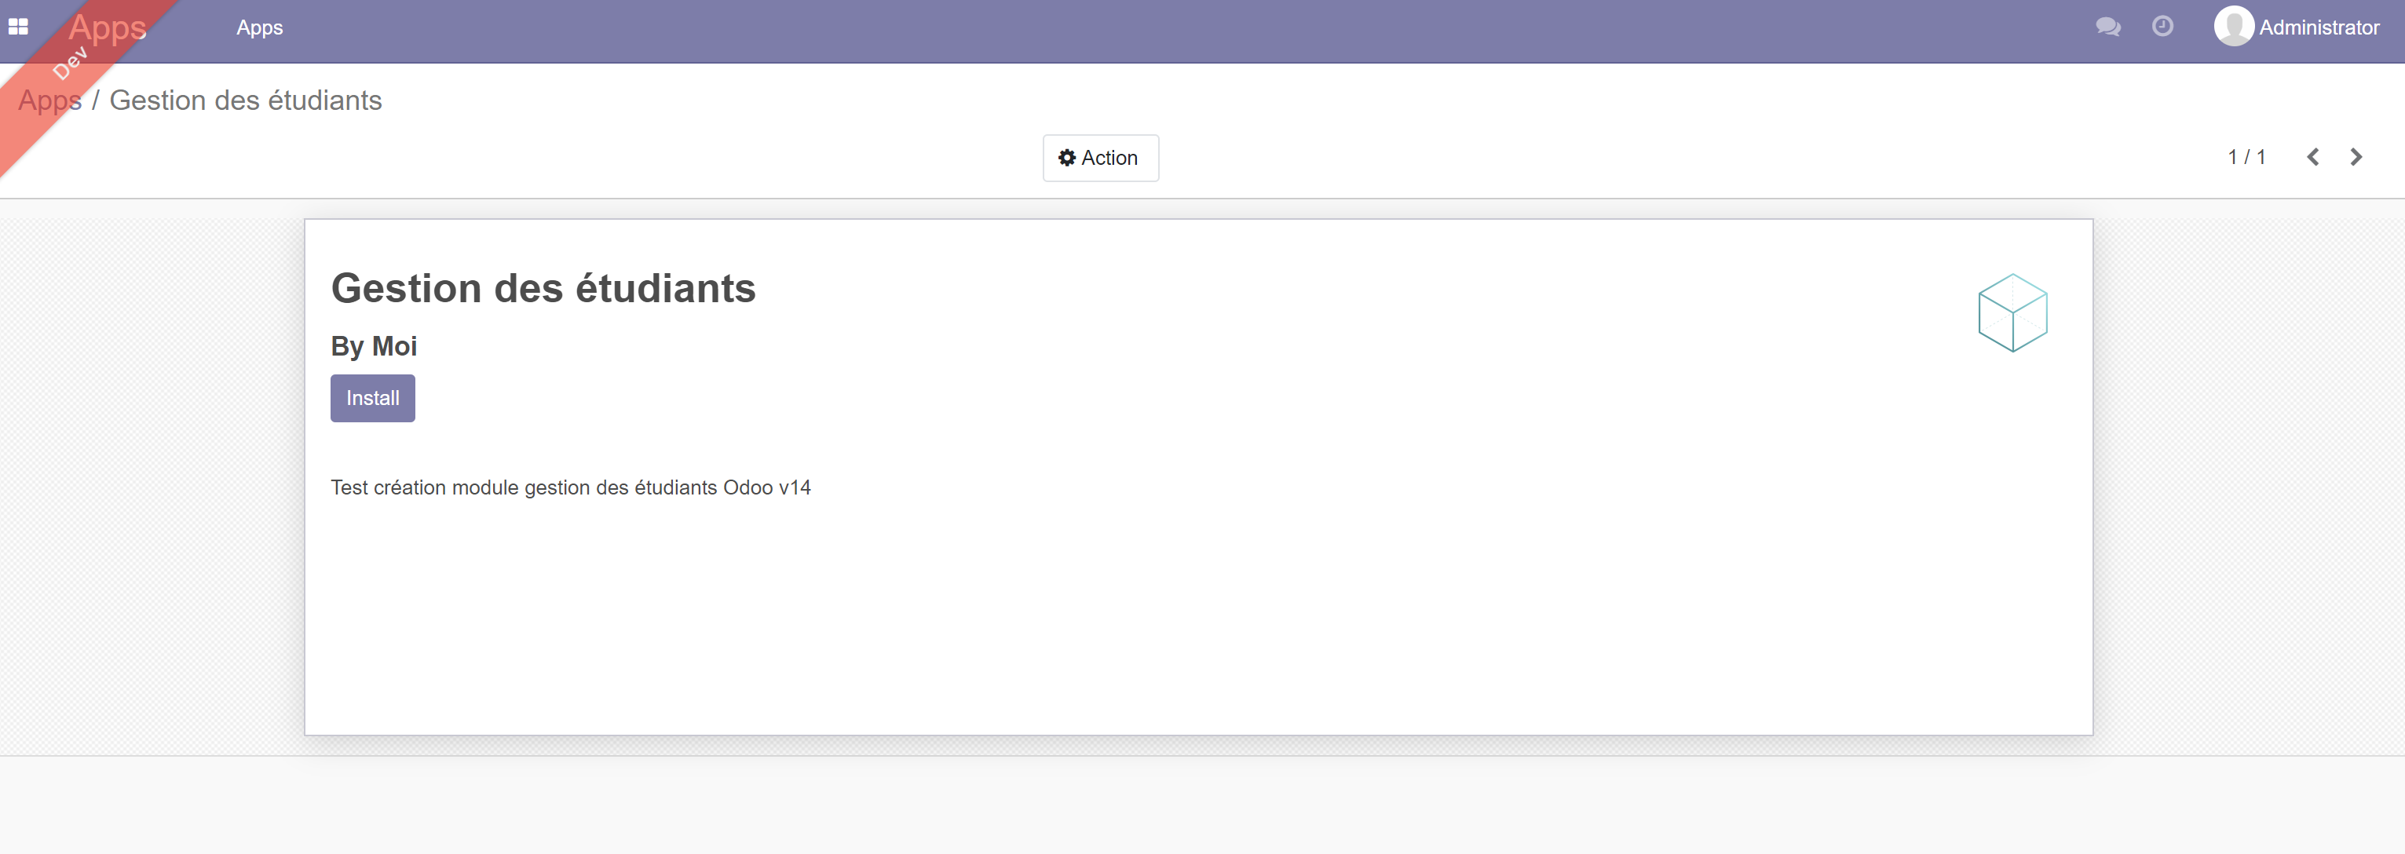2405x854 pixels.
Task: Go to next record arrow
Action: click(2356, 157)
